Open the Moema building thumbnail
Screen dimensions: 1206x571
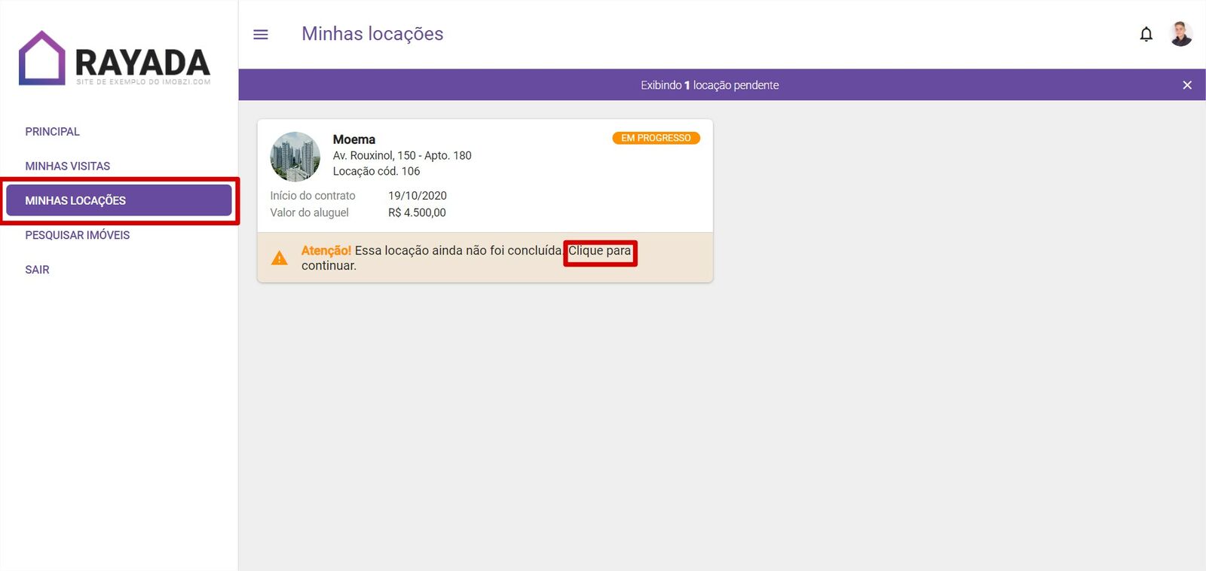tap(295, 157)
